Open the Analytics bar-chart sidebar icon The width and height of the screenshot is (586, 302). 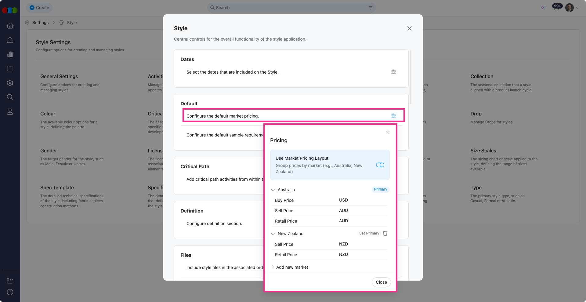point(10,54)
